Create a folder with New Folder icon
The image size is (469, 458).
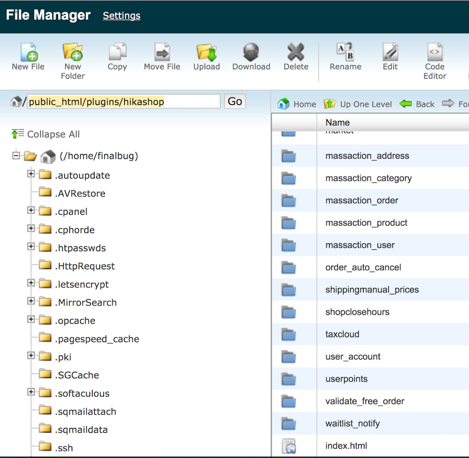point(73,53)
